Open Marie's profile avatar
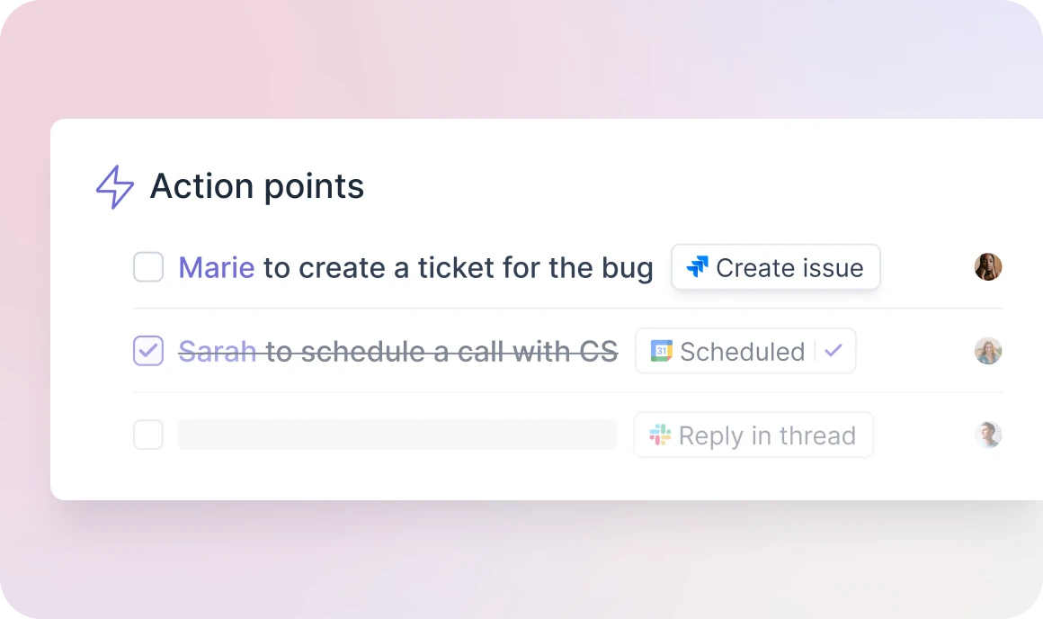1043x619 pixels. coord(988,266)
